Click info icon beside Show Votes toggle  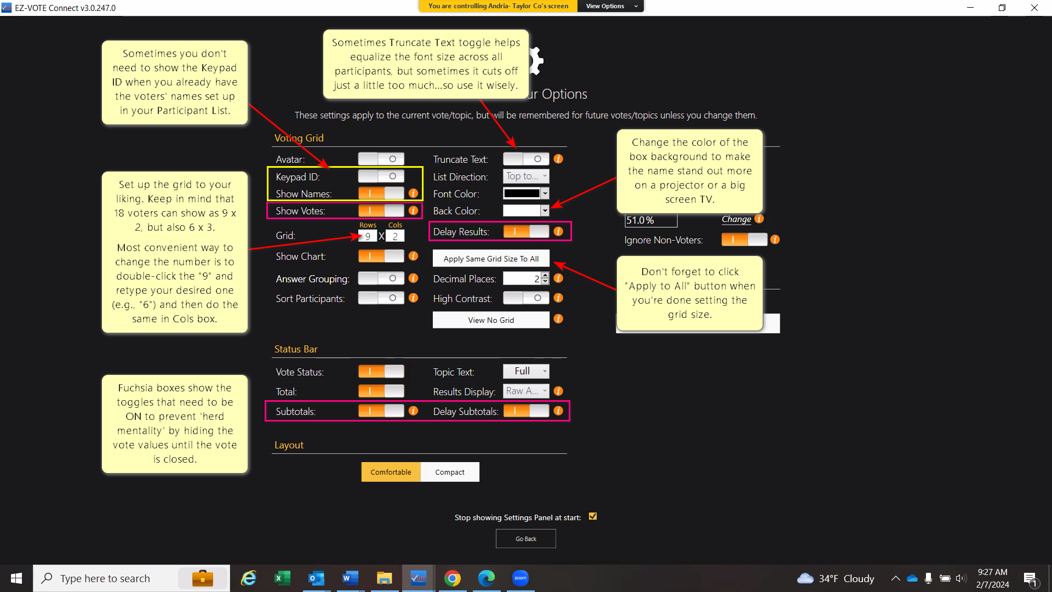tap(413, 210)
